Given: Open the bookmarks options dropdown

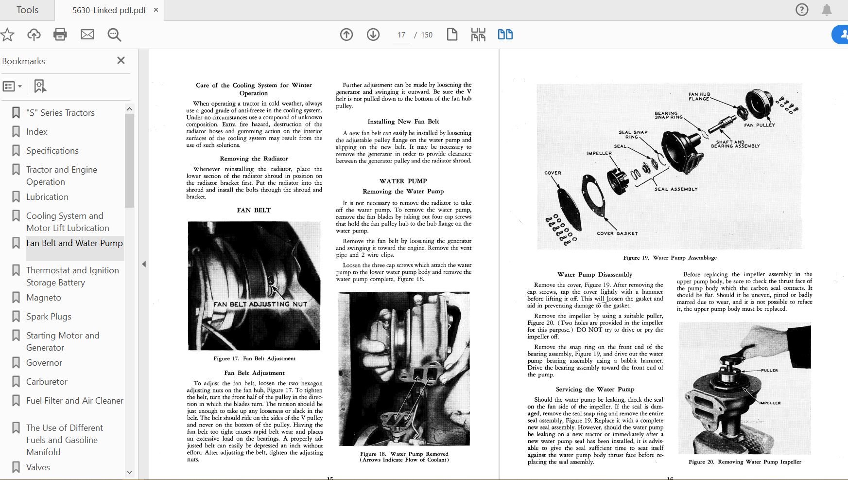Looking at the screenshot, I should click(x=12, y=87).
